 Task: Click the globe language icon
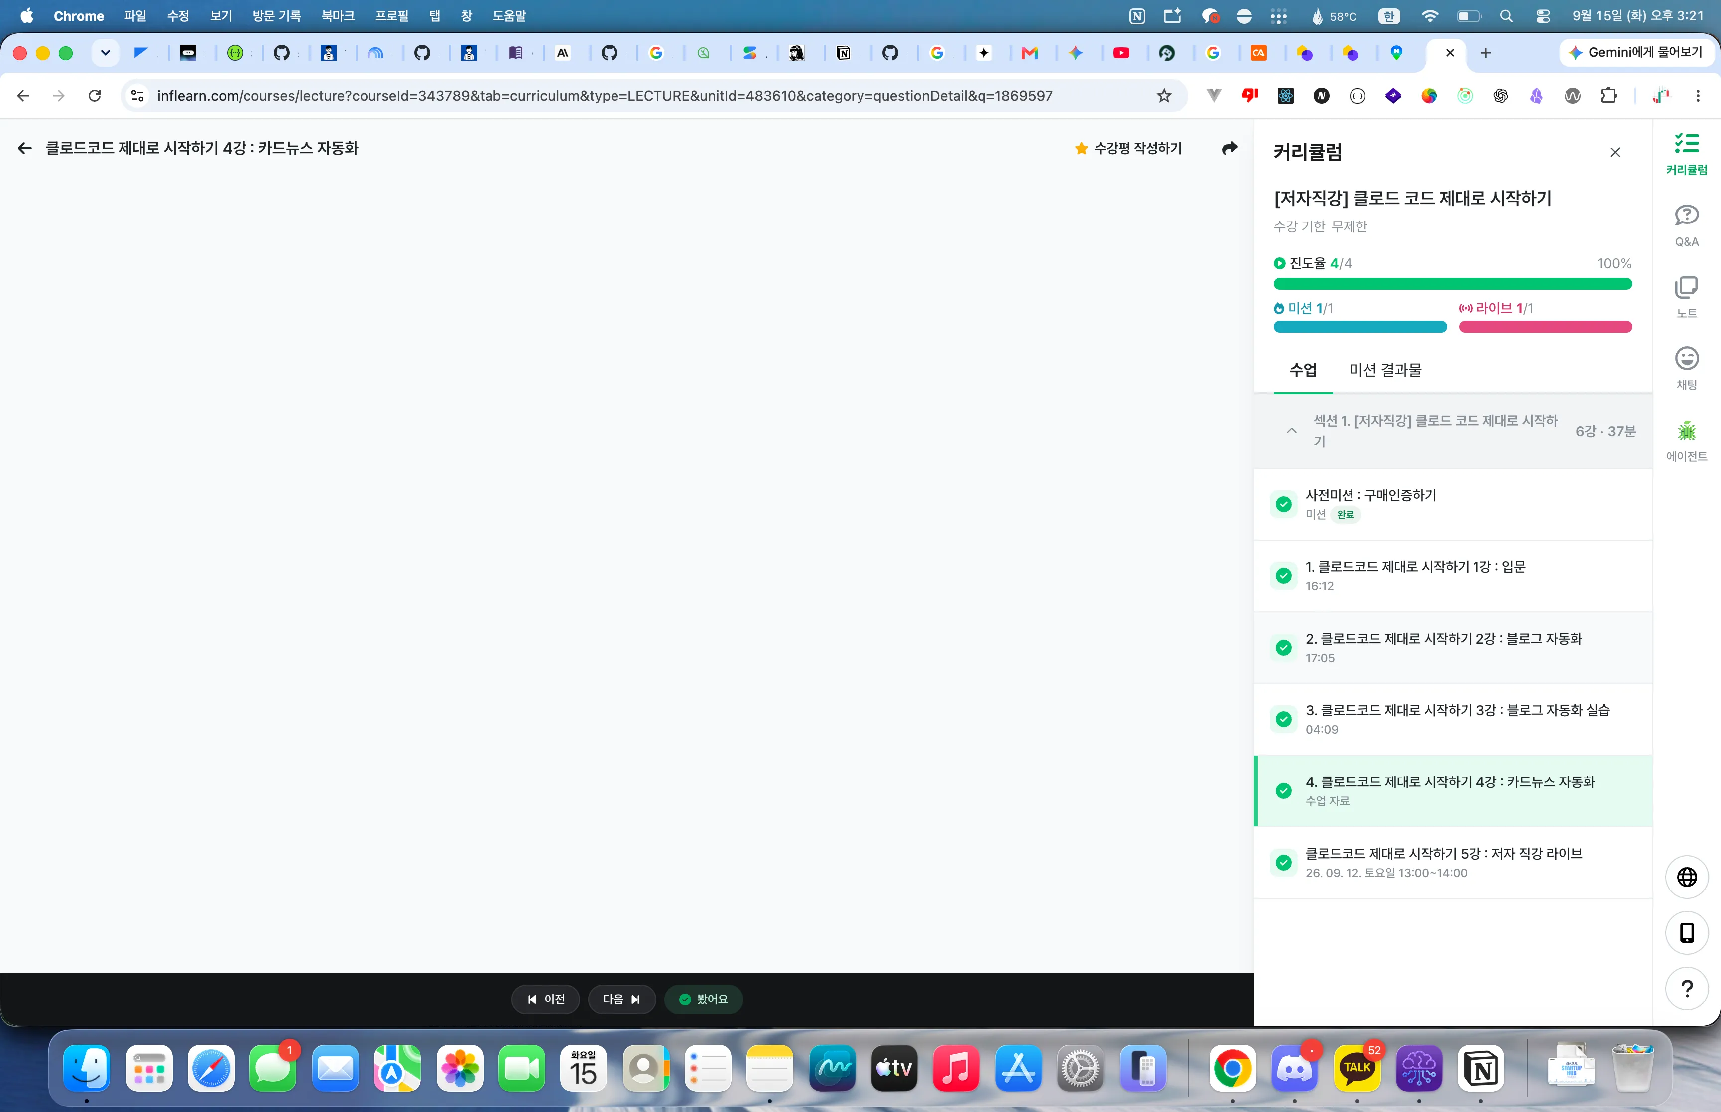(1686, 877)
